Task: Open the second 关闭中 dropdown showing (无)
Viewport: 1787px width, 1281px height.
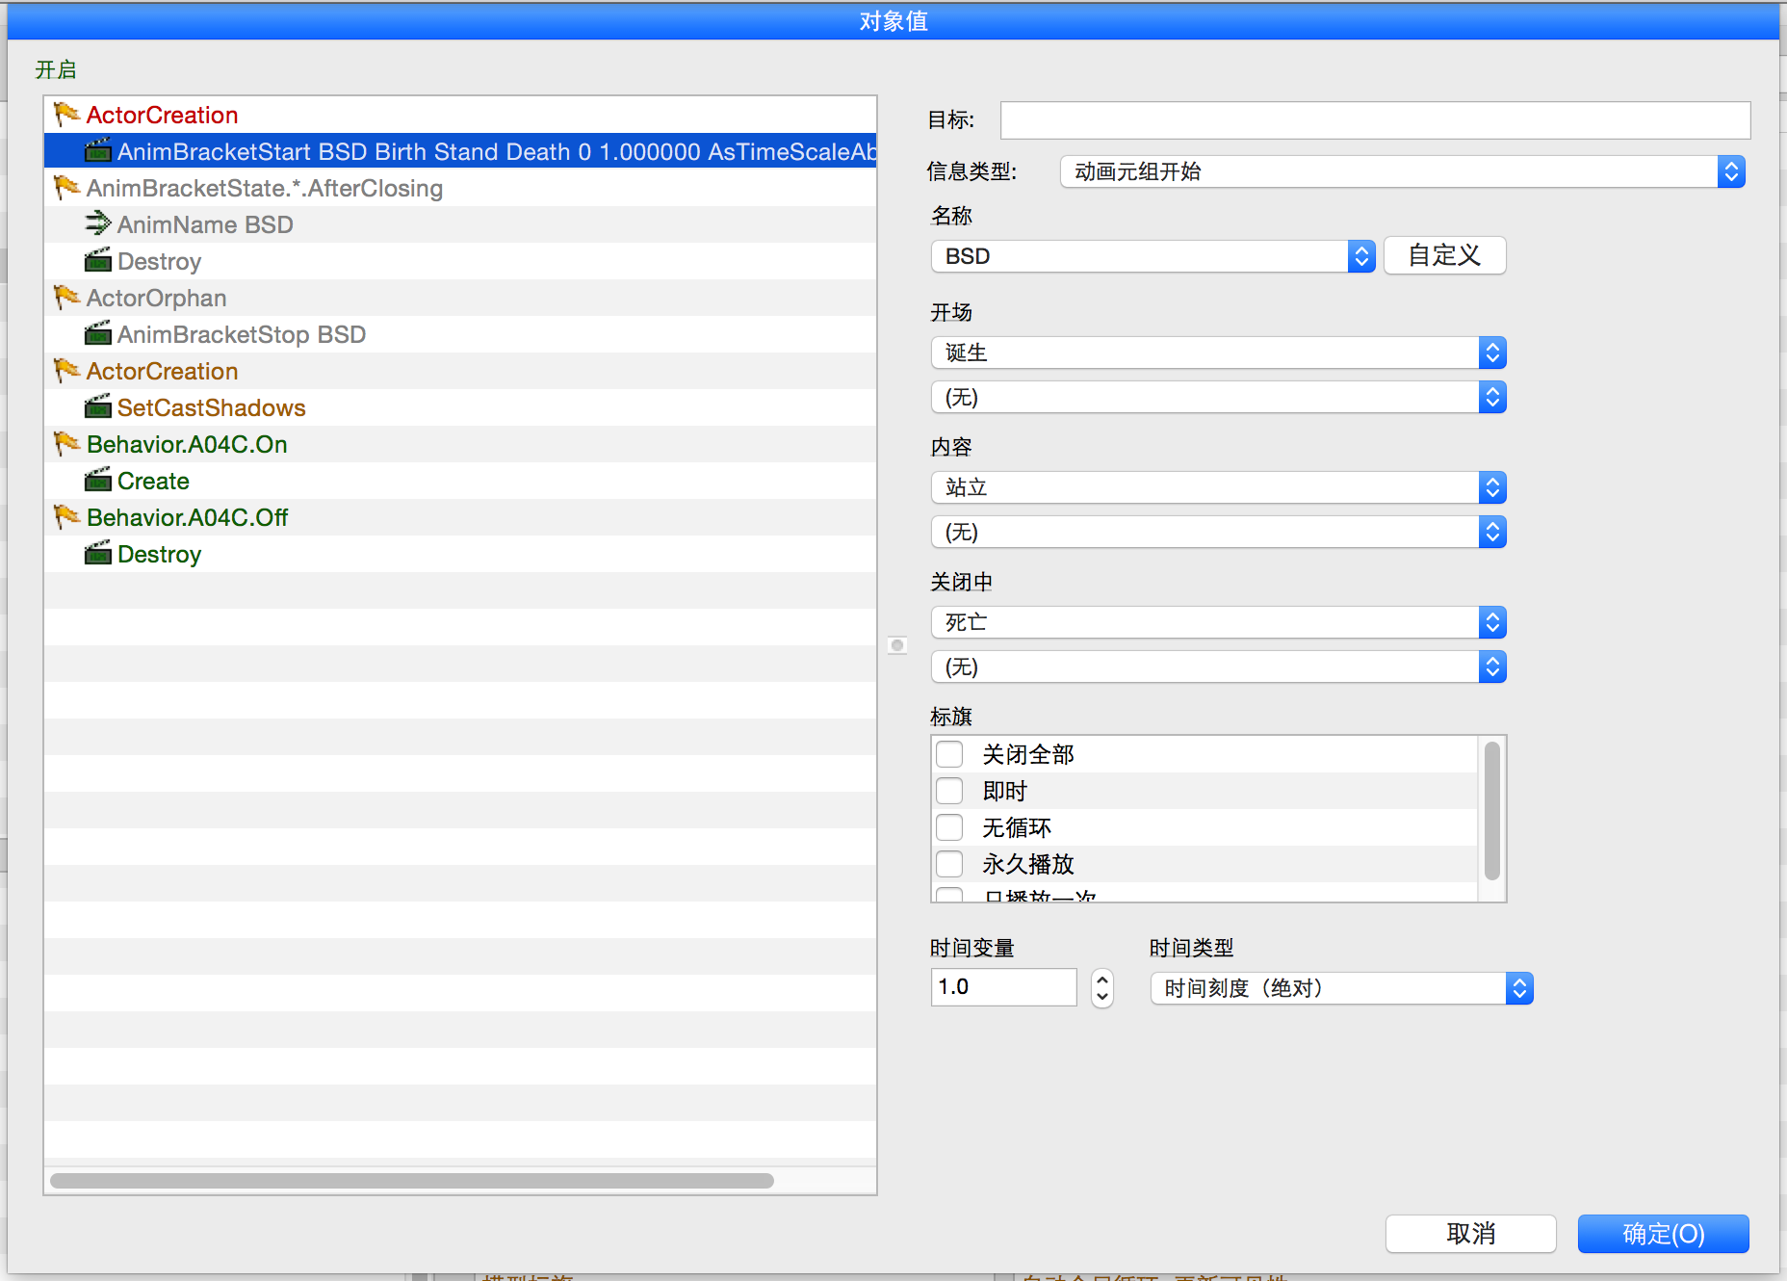Action: coord(1219,667)
